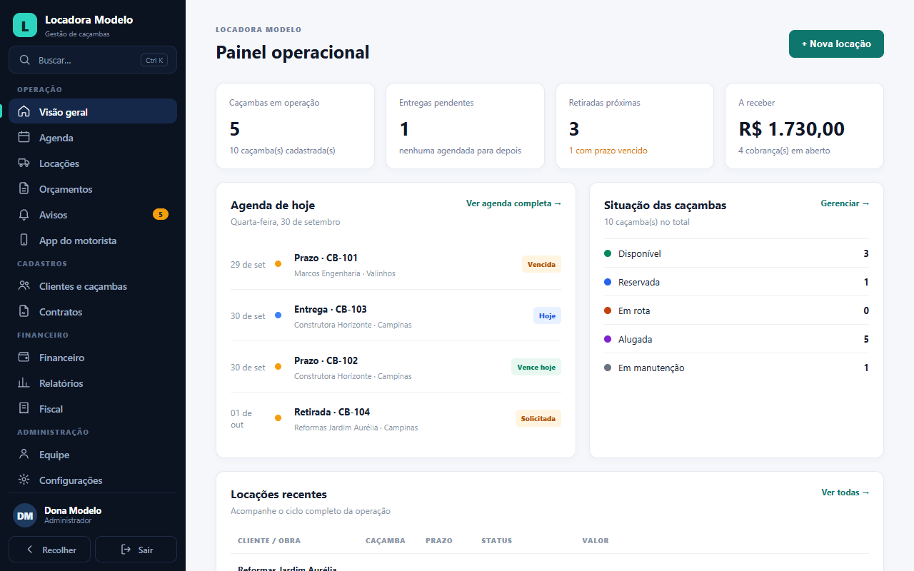Select the Reservada status row

[x=736, y=282]
